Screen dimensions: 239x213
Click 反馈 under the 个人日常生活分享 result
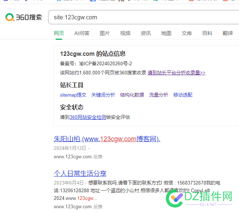click(98, 207)
